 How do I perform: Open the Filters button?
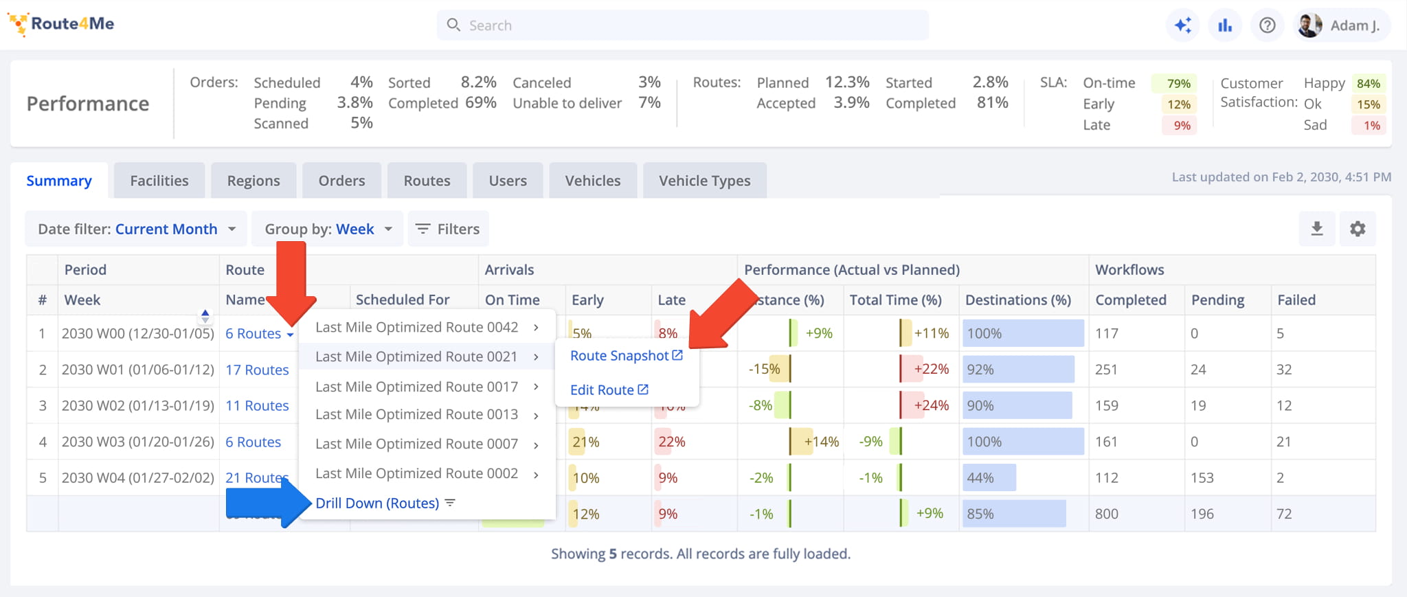point(448,229)
